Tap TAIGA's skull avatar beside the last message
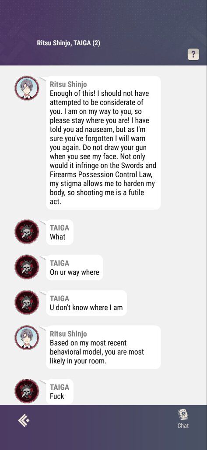This screenshot has height=450, width=207. pyautogui.click(x=27, y=391)
